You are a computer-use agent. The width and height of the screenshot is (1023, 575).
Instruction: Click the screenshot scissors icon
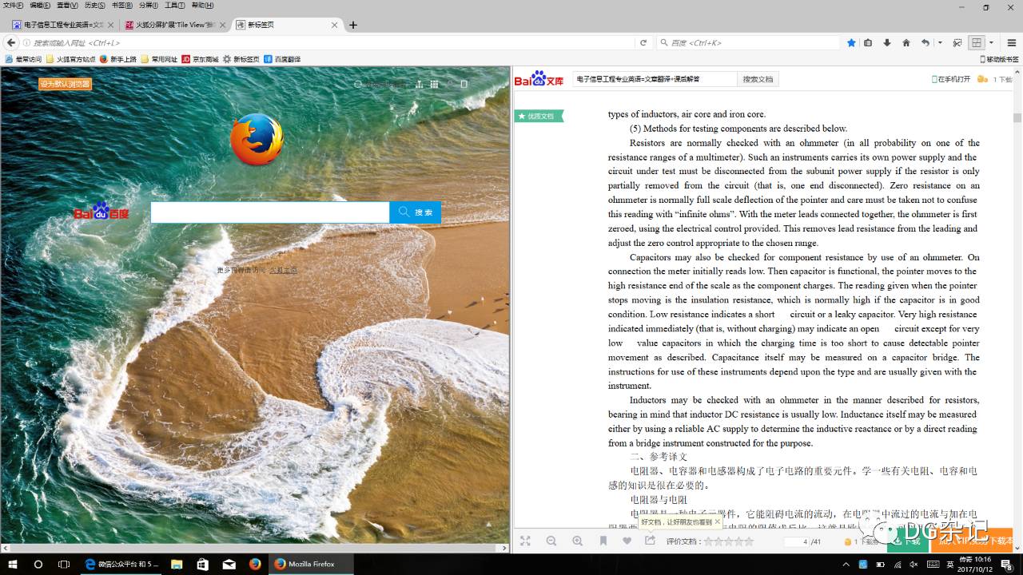[x=957, y=42]
